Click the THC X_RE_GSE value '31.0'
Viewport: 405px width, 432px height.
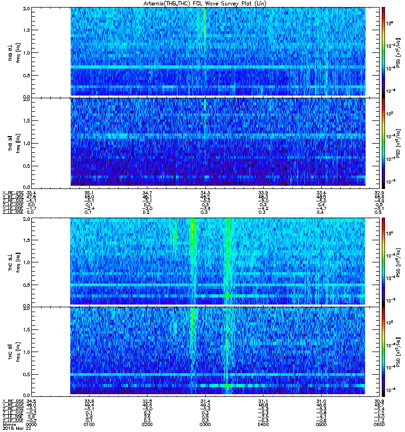pos(321,401)
